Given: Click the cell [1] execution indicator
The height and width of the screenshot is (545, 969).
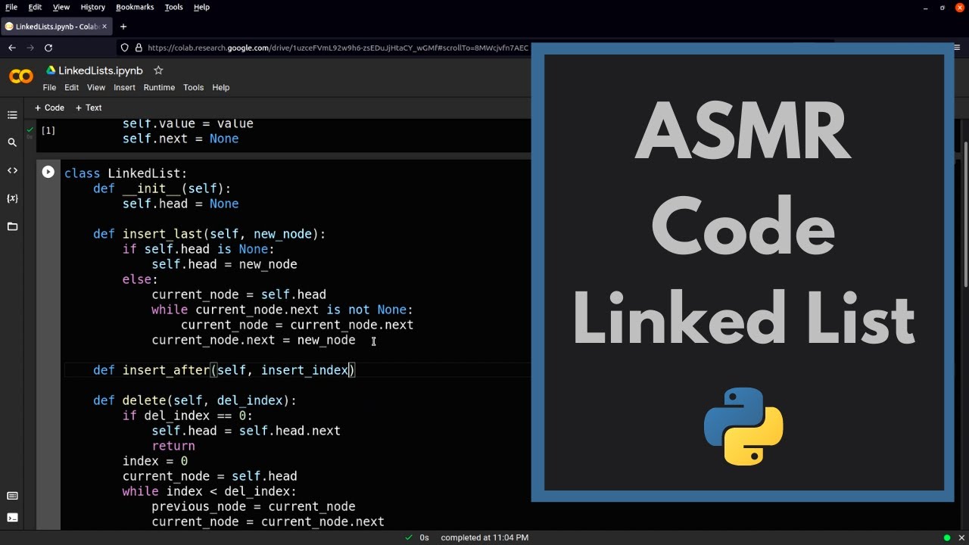Looking at the screenshot, I should click(x=48, y=130).
